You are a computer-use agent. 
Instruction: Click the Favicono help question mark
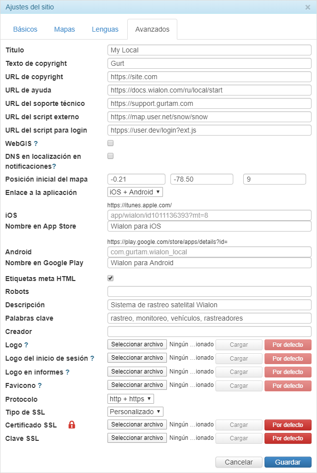(x=40, y=385)
